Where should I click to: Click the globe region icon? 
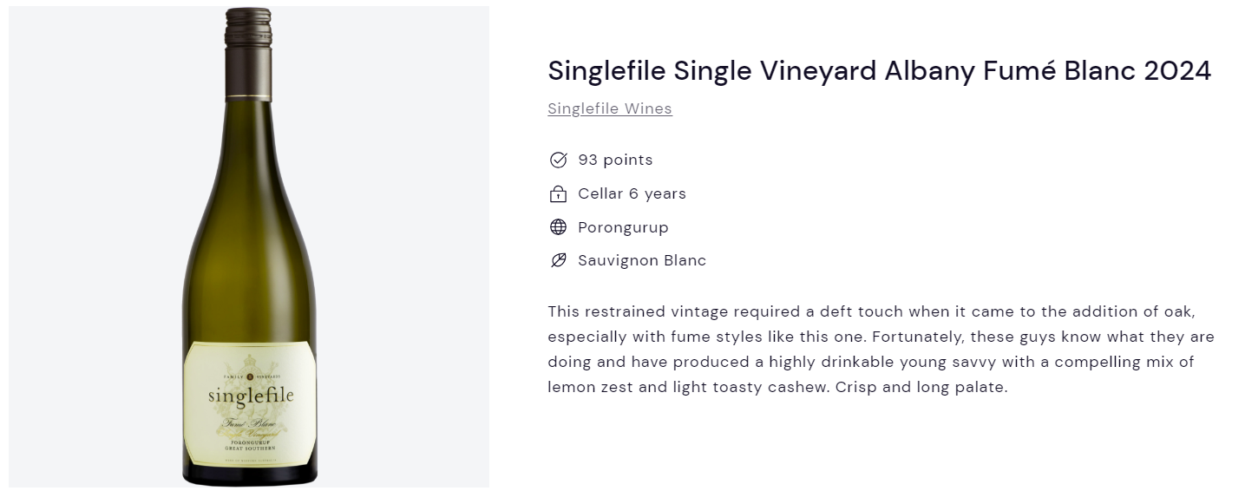pos(559,227)
